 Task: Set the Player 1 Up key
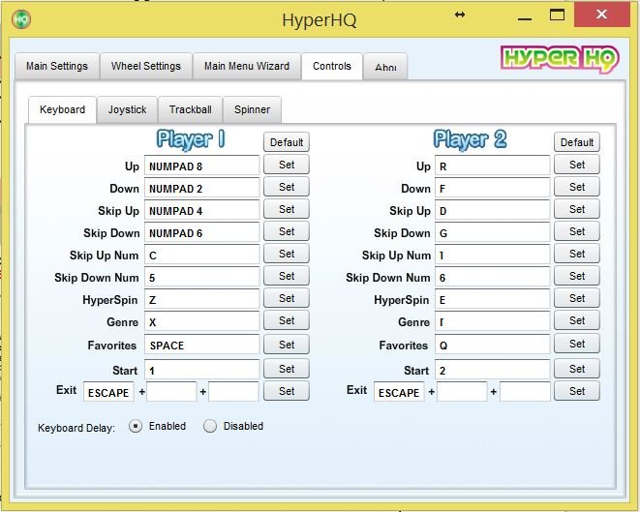287,165
